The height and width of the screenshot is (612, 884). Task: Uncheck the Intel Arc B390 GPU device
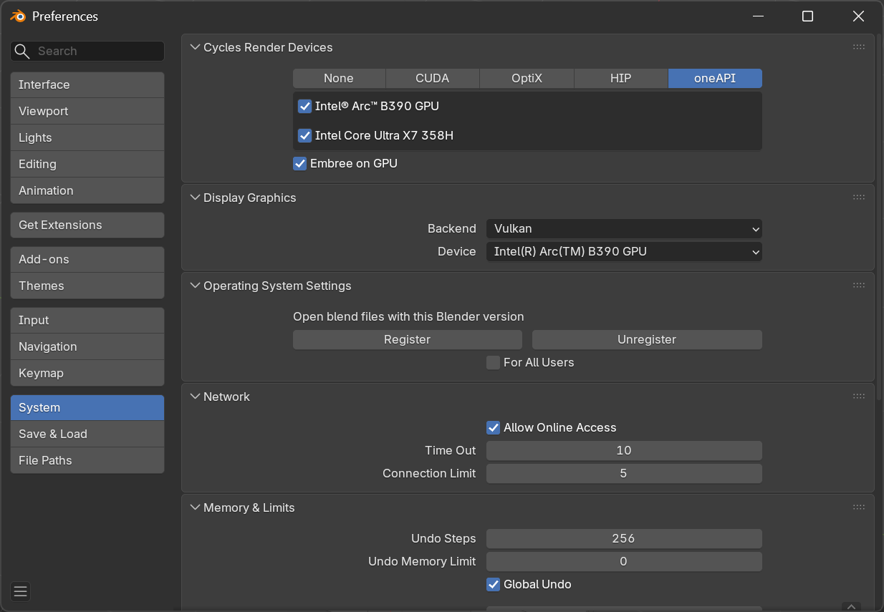(304, 106)
